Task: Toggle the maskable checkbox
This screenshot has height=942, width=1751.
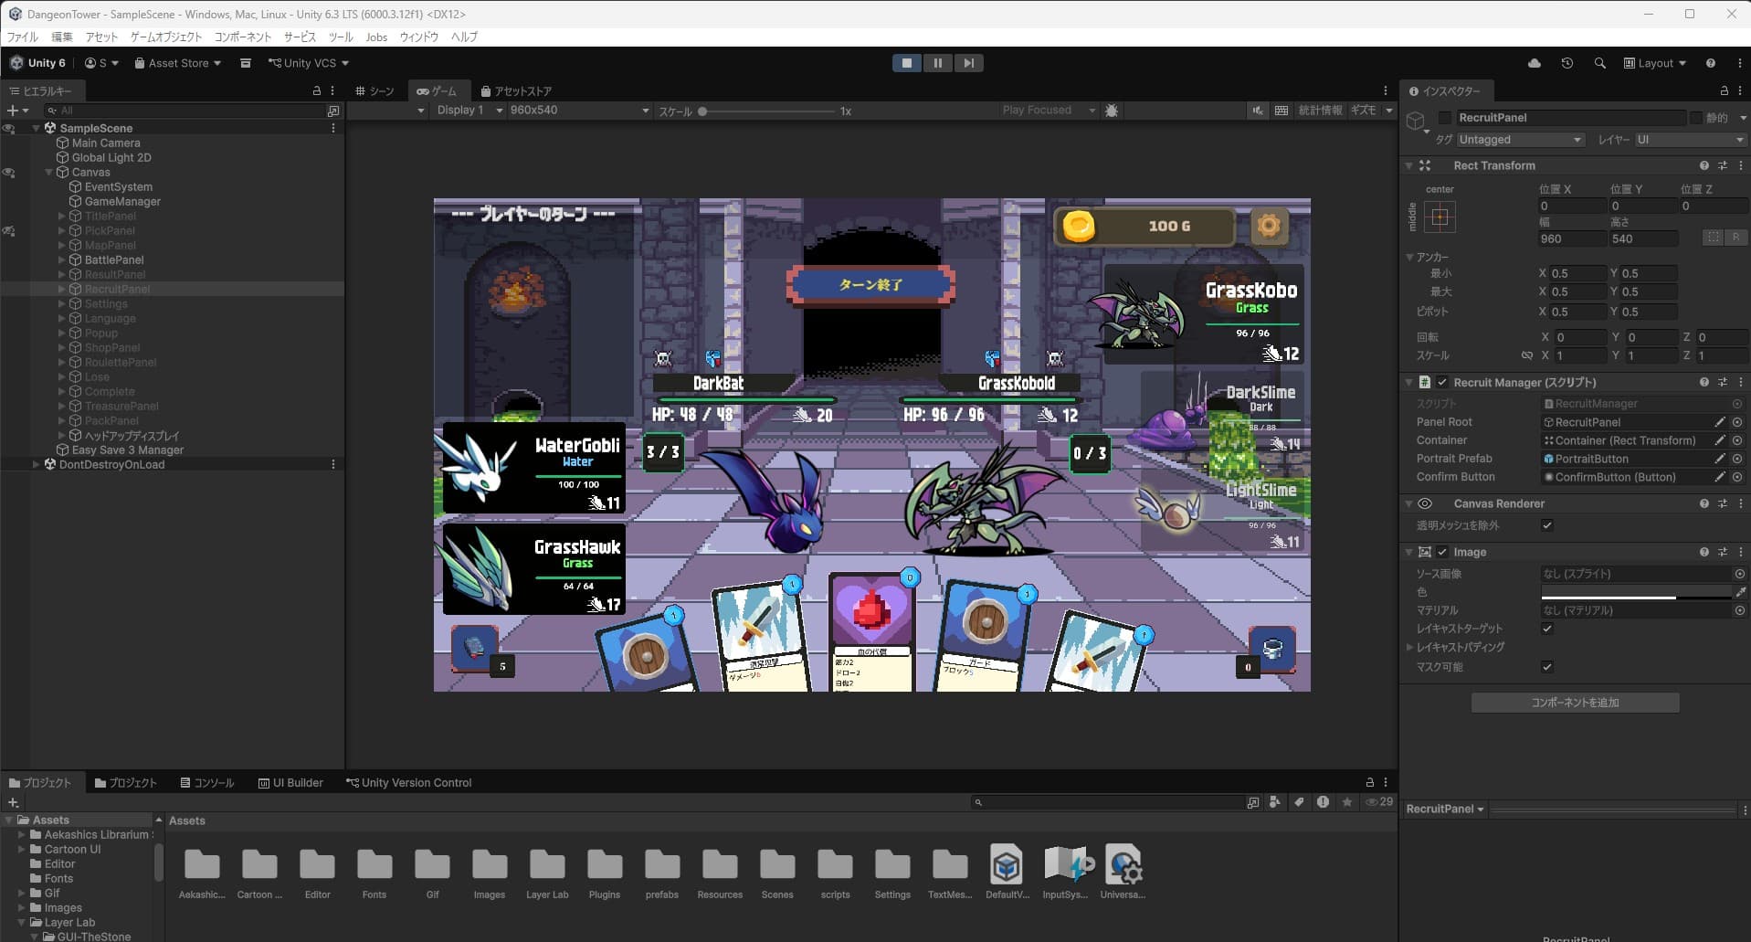Action: pos(1547,667)
